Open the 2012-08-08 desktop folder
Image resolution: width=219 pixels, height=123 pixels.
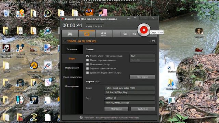point(6,32)
